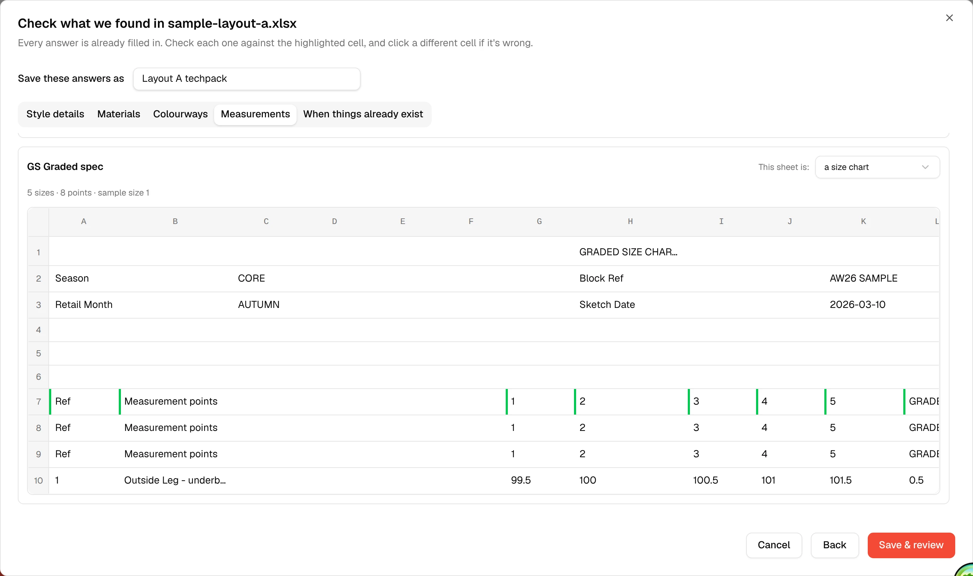Image resolution: width=973 pixels, height=576 pixels.
Task: Click size '3' cell in row 7
Action: (722, 402)
